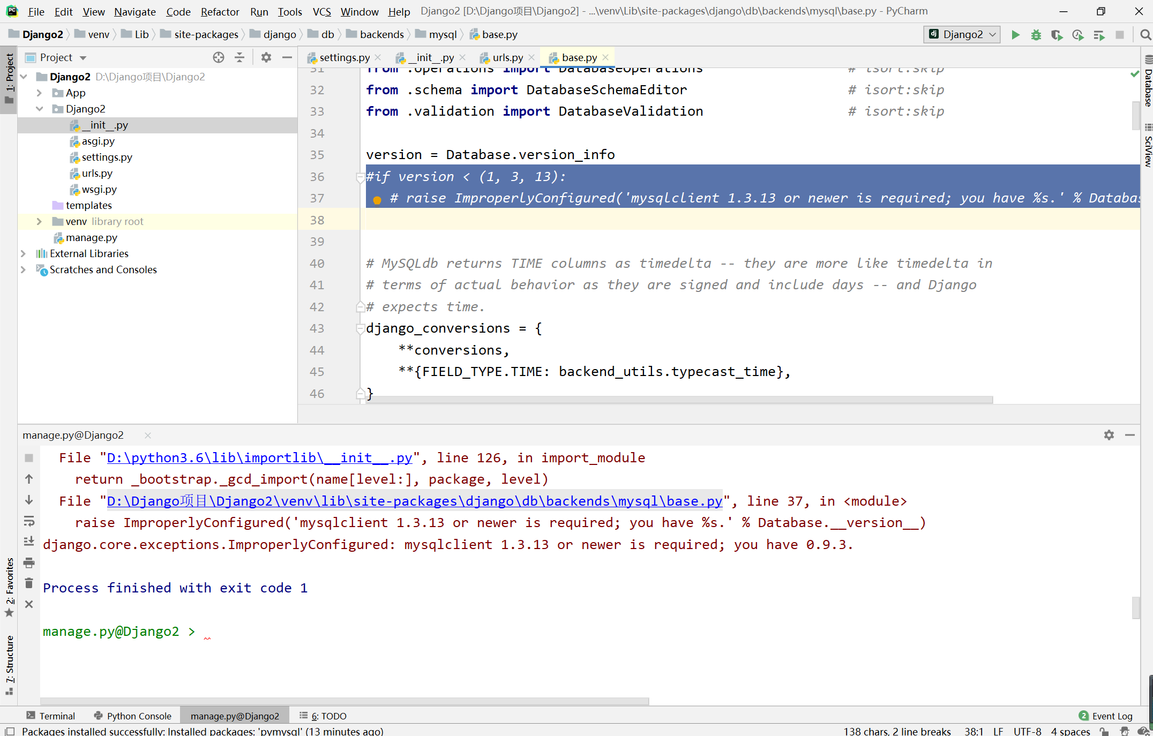Open the Refactor menu
This screenshot has width=1153, height=736.
click(x=220, y=11)
